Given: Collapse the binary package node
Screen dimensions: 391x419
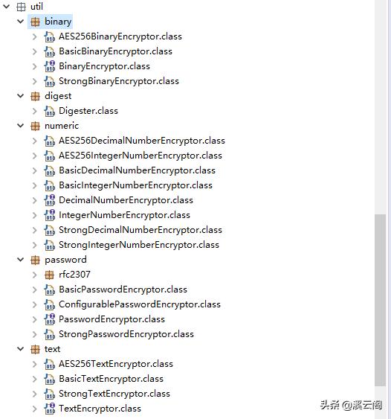Looking at the screenshot, I should pyautogui.click(x=21, y=22).
